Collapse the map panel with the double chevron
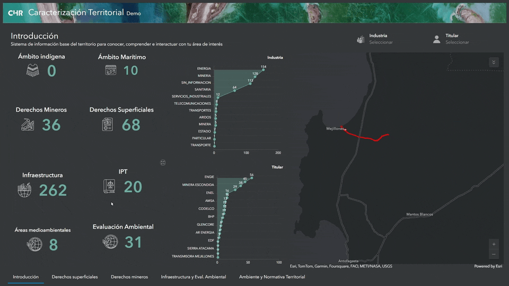The height and width of the screenshot is (286, 509). [x=494, y=62]
